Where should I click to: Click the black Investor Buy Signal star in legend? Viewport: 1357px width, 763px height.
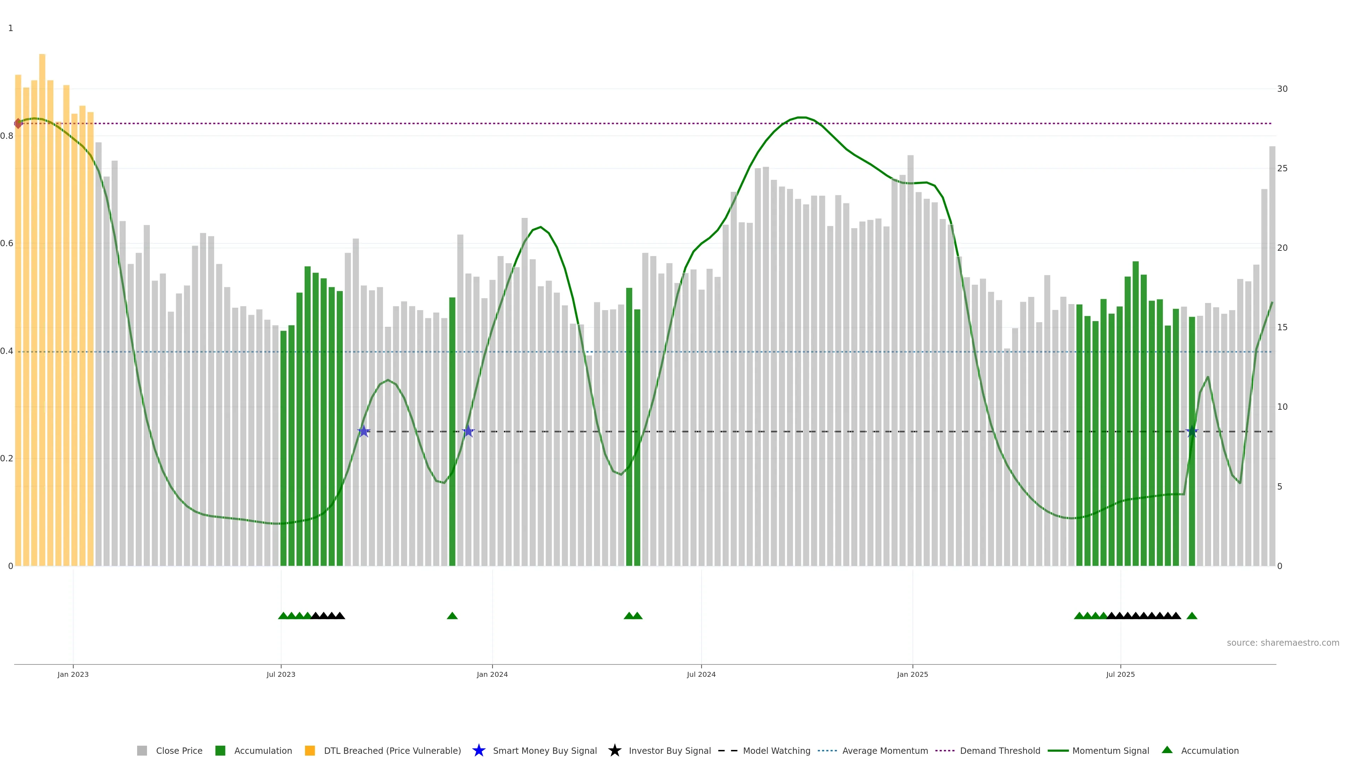614,750
